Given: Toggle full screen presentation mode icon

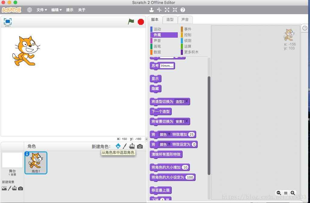Looking at the screenshot, I should (x=8, y=21).
